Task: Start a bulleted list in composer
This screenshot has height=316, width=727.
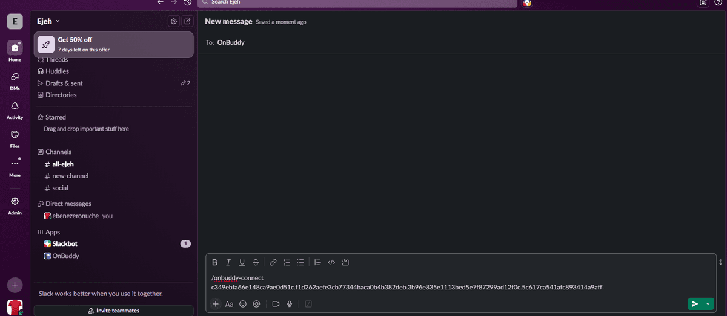Action: [300, 262]
